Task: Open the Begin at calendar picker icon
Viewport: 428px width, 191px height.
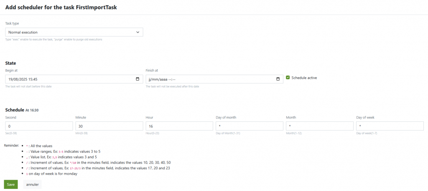Action: 138,79
